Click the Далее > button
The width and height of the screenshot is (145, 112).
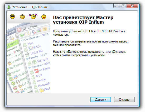pos(101,99)
